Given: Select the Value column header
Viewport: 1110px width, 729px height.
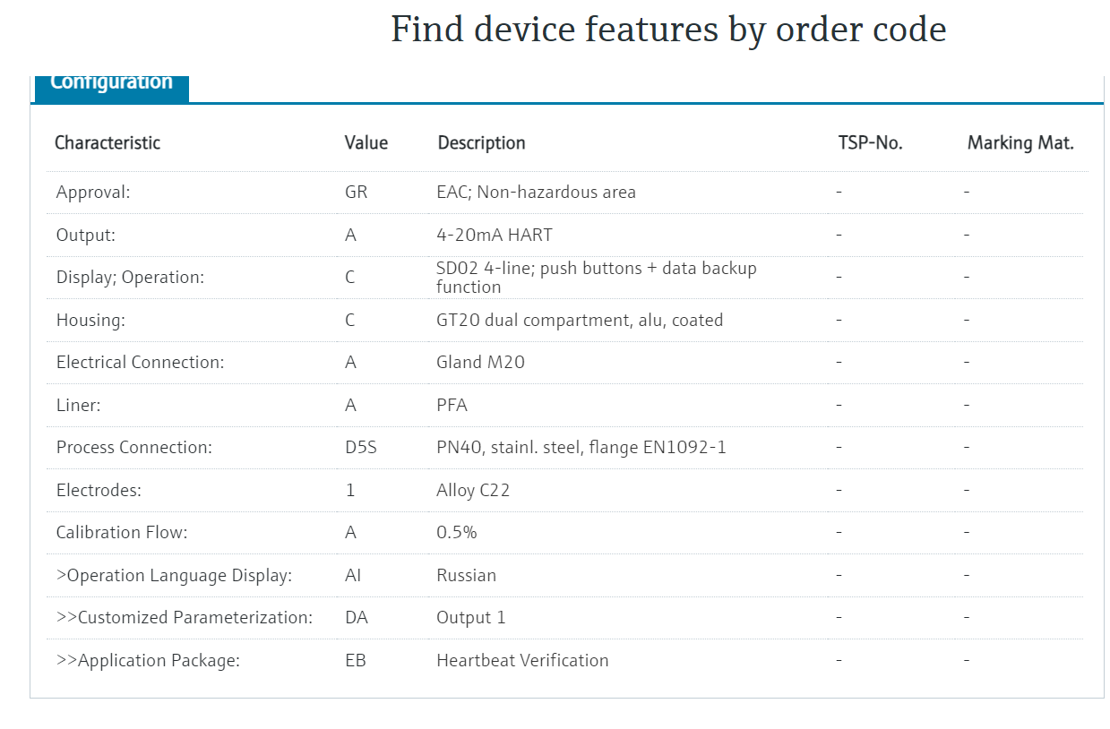Looking at the screenshot, I should [366, 142].
